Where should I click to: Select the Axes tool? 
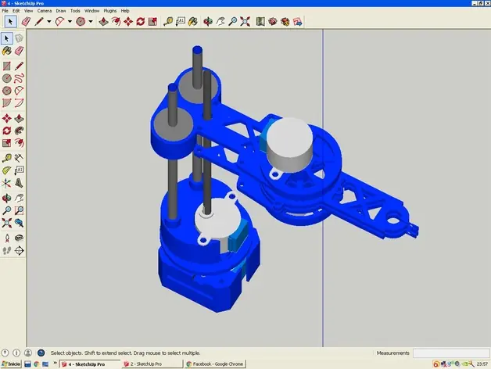(x=6, y=183)
